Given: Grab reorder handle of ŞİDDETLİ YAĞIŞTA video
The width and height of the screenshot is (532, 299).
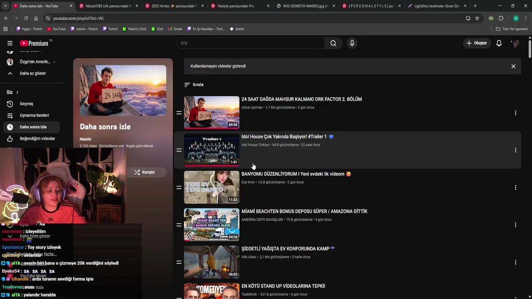Looking at the screenshot, I should pyautogui.click(x=179, y=262).
